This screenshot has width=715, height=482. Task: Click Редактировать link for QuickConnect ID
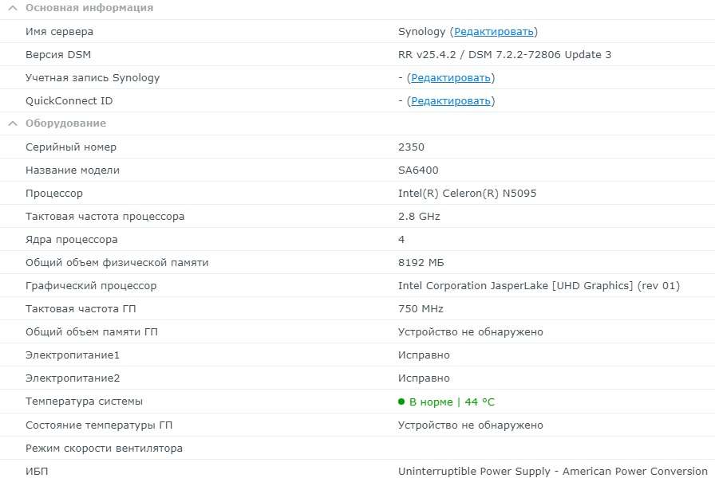[x=450, y=101]
